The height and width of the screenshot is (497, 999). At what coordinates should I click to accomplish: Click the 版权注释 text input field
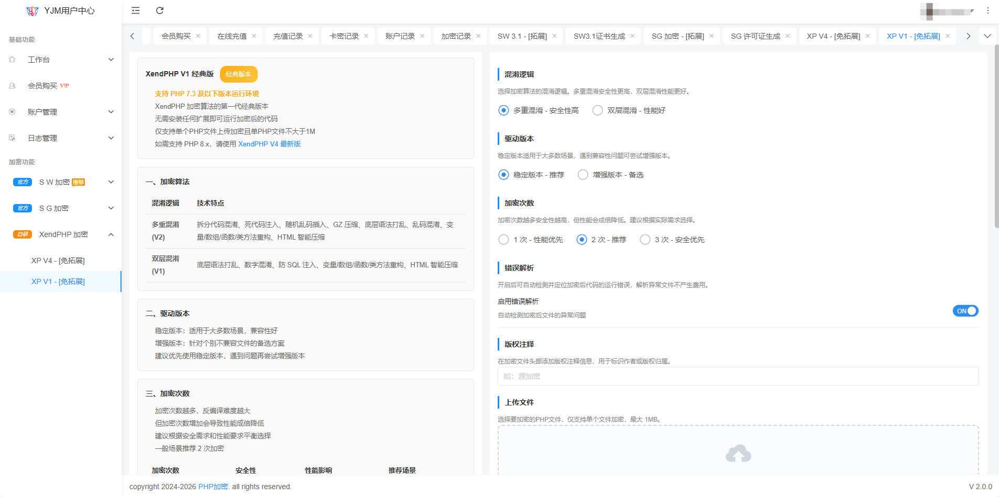click(738, 376)
